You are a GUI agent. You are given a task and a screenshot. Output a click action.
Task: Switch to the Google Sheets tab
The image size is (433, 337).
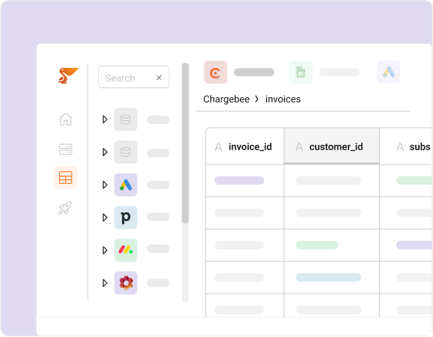[x=301, y=72]
